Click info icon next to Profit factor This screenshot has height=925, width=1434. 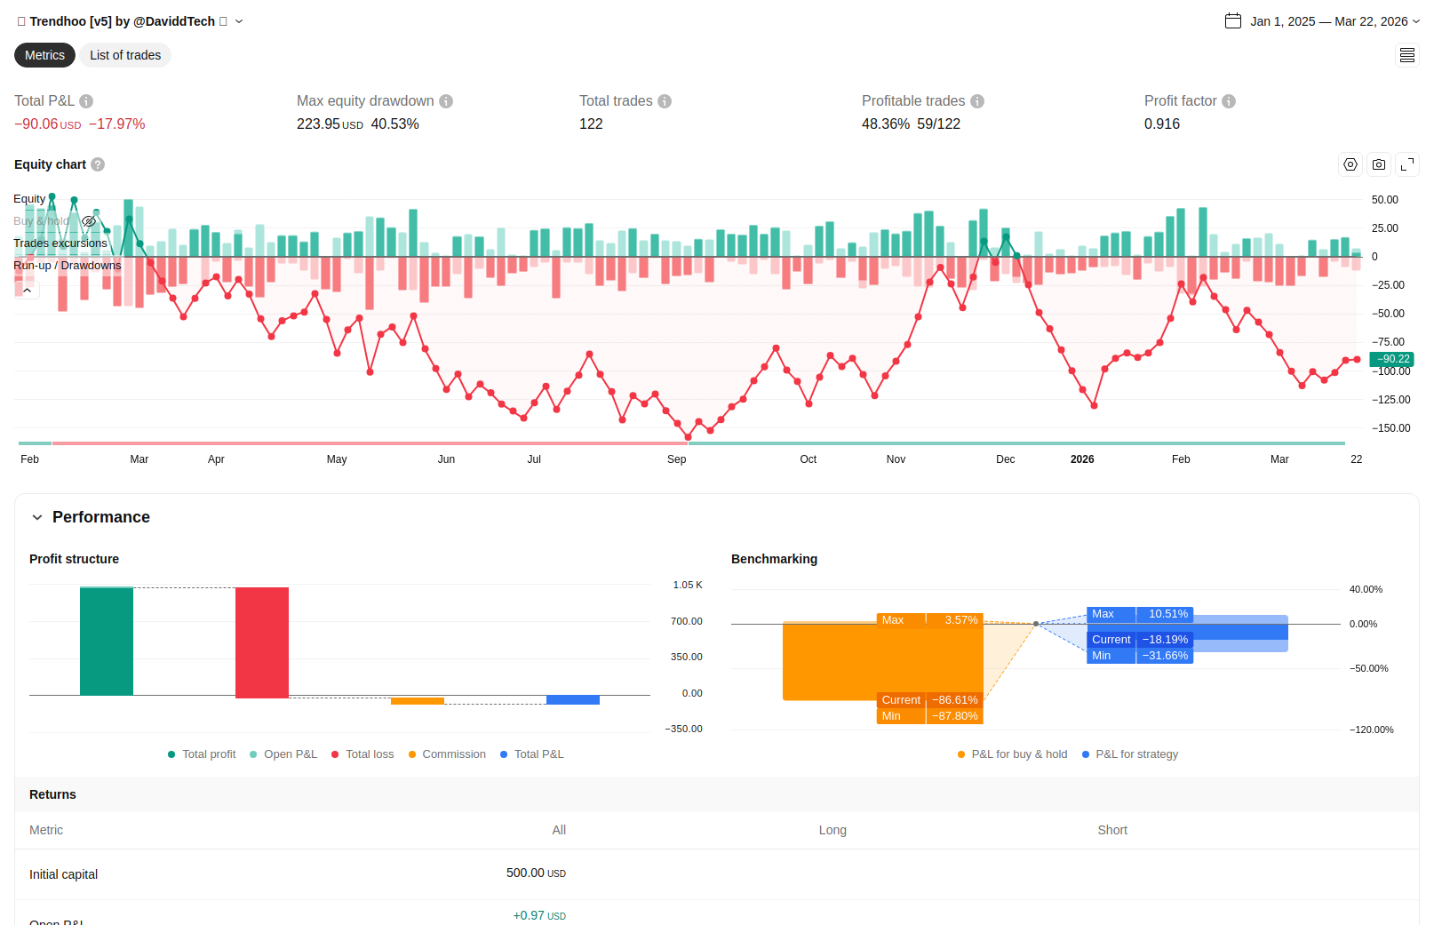click(1229, 101)
